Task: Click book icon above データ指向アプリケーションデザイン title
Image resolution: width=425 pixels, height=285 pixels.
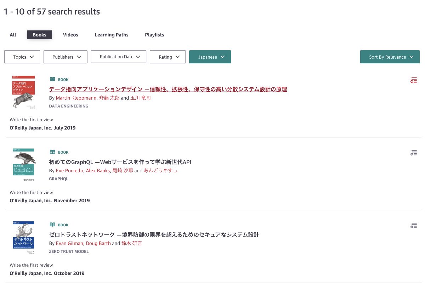Action: pyautogui.click(x=52, y=80)
